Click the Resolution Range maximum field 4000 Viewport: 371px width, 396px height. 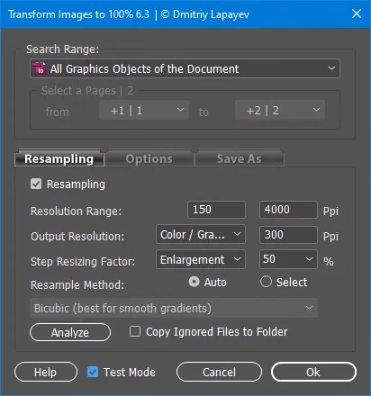point(288,210)
